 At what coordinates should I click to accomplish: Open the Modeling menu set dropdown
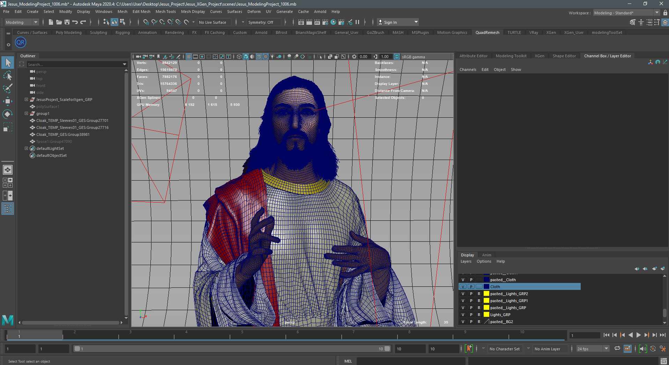pos(21,22)
